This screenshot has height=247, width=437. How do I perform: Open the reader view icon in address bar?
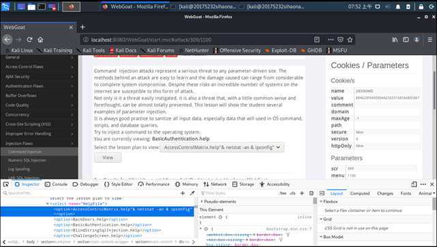coord(316,39)
